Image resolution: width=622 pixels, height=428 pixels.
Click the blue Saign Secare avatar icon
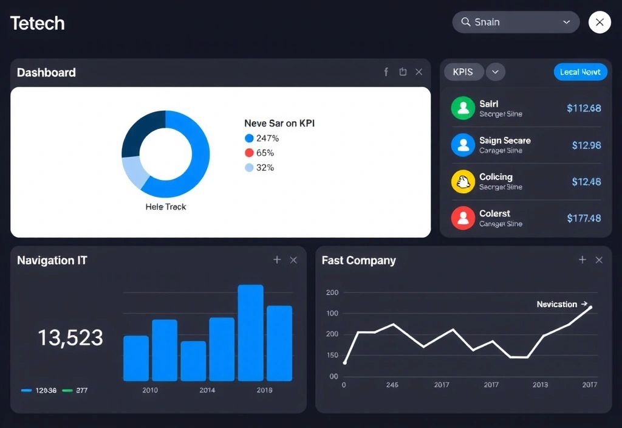pos(463,145)
